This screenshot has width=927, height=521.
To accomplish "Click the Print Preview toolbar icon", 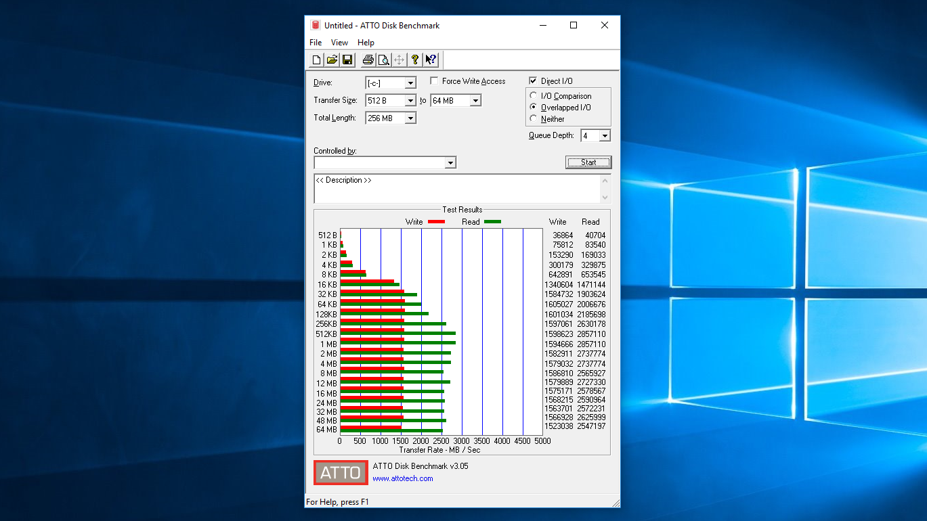I will (x=383, y=60).
